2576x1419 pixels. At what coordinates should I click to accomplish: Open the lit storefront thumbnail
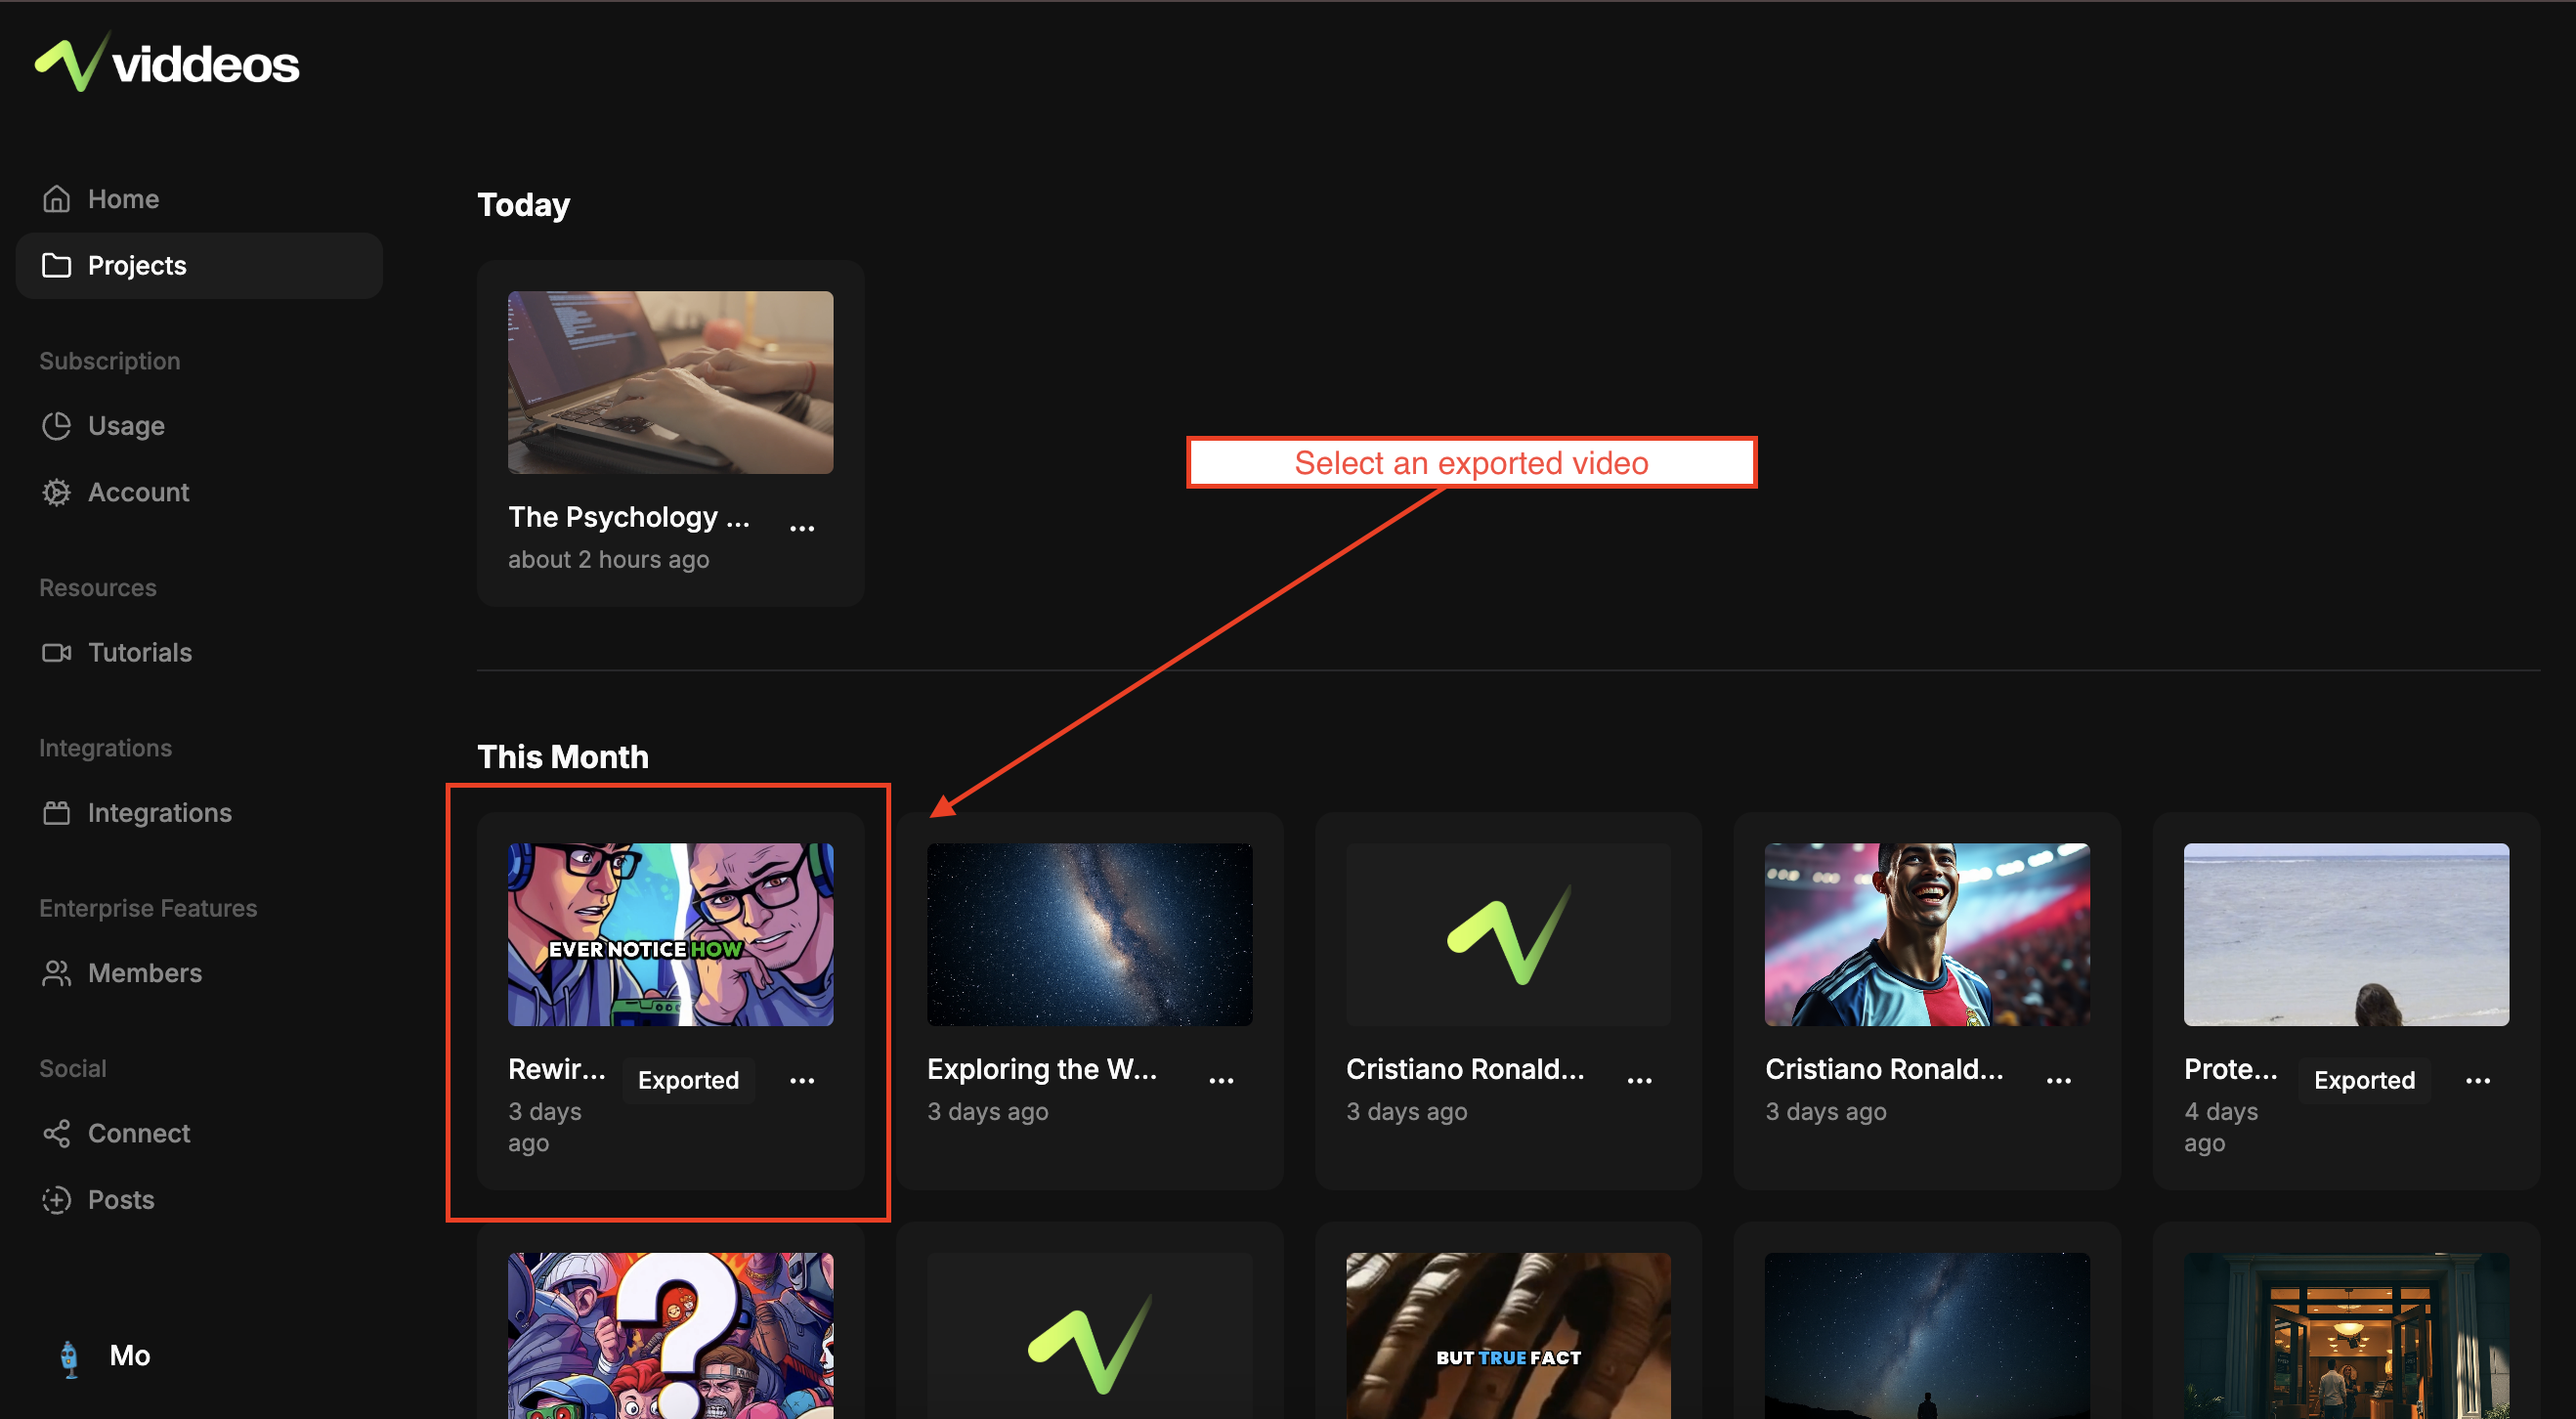point(2346,1336)
